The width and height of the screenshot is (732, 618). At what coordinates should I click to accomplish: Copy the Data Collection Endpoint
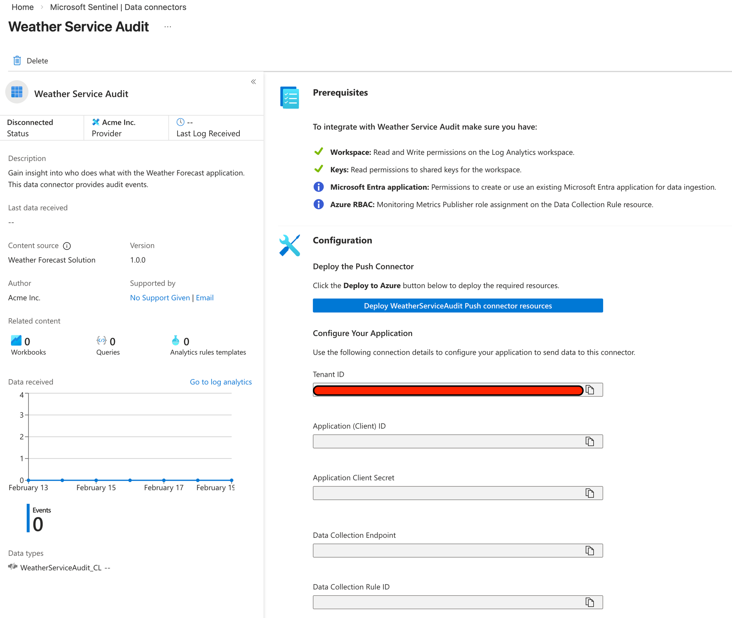tap(590, 551)
